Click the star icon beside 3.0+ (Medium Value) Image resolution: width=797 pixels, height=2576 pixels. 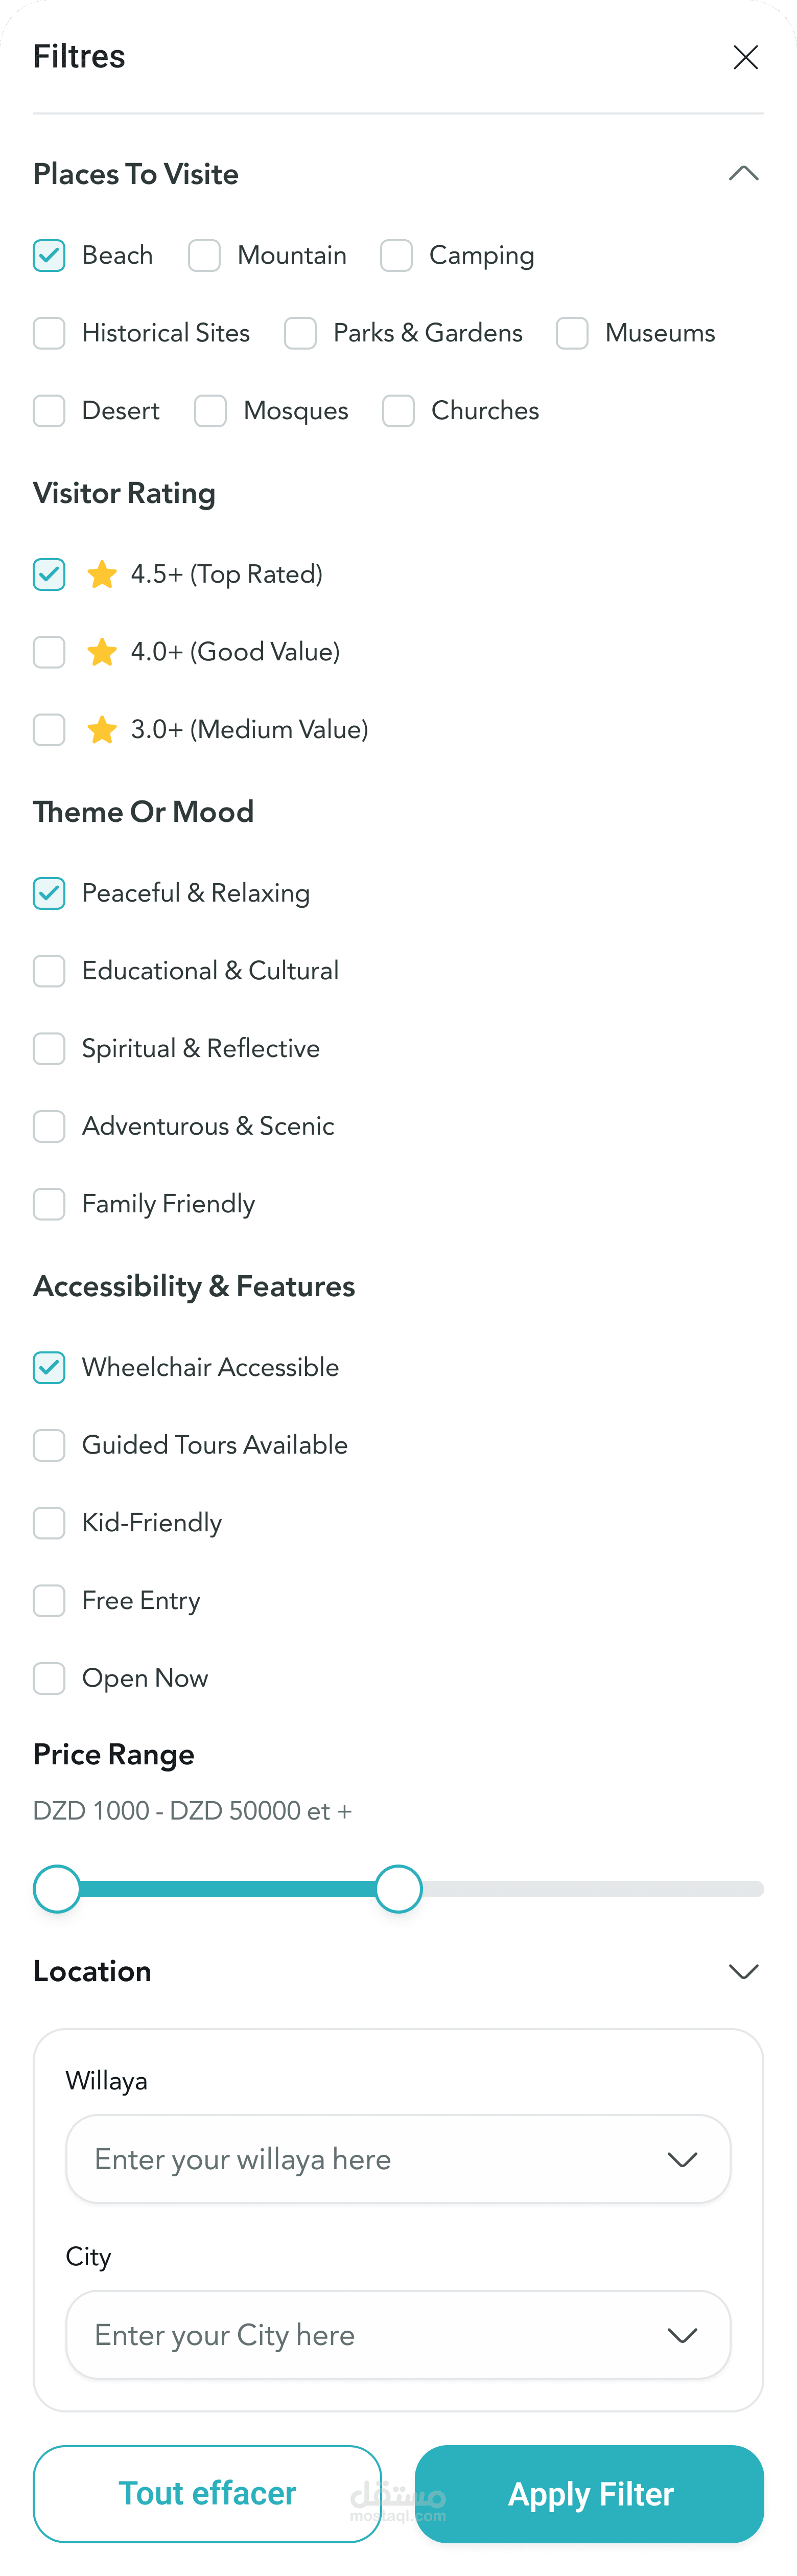102,729
